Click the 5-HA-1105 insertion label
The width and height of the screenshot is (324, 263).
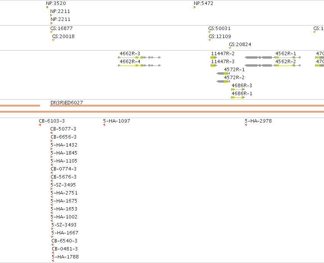pyautogui.click(x=64, y=161)
